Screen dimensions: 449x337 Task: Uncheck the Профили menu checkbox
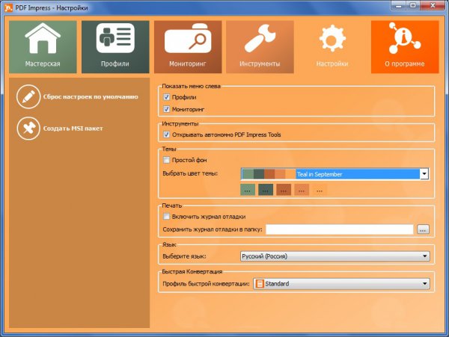coord(166,97)
